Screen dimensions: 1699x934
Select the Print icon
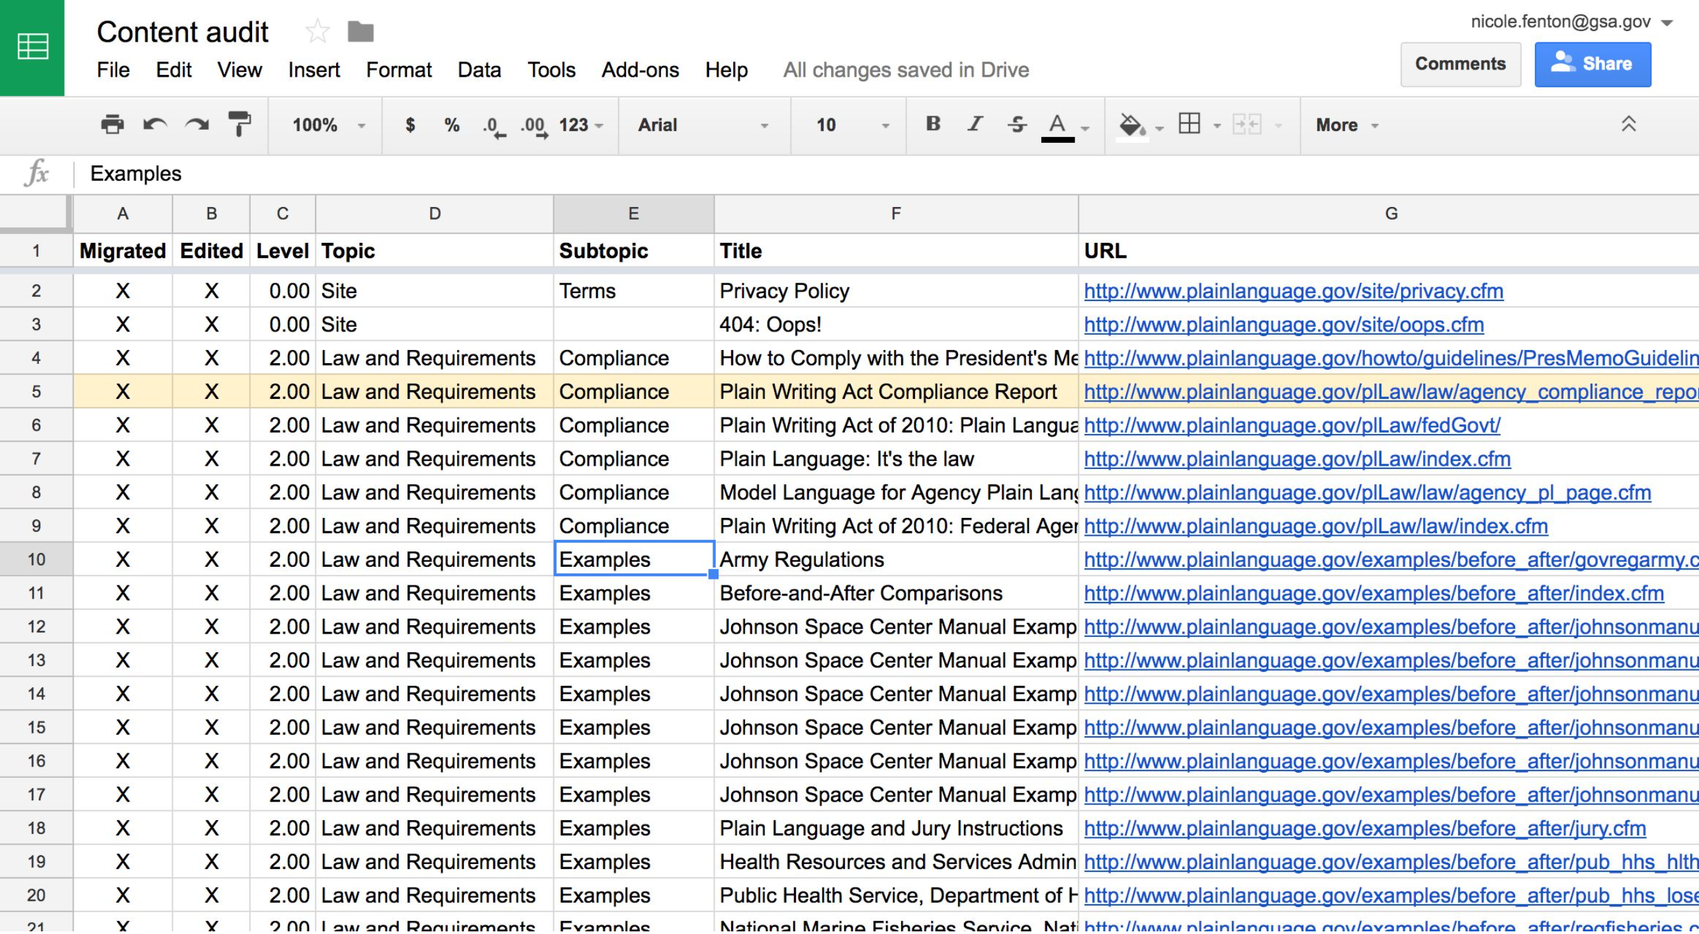click(112, 124)
